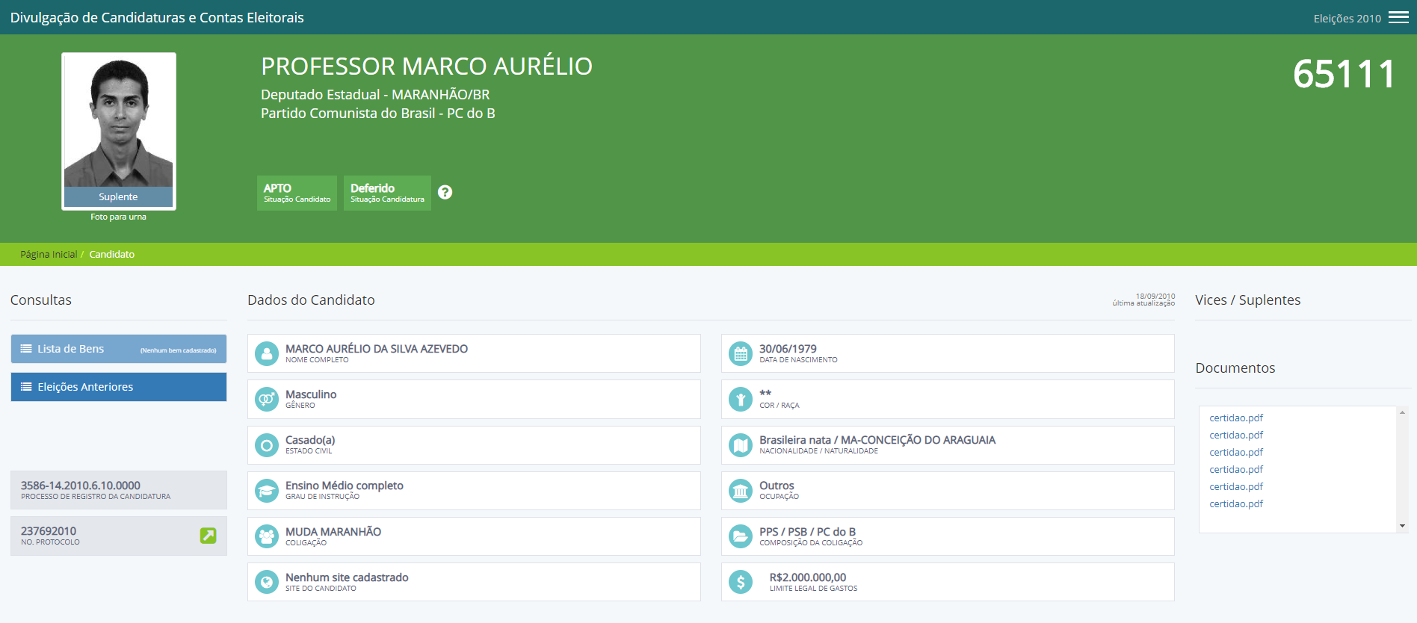Screen dimensions: 1417x623
Task: Open the last certidao.pdf in the list
Action: click(1235, 504)
